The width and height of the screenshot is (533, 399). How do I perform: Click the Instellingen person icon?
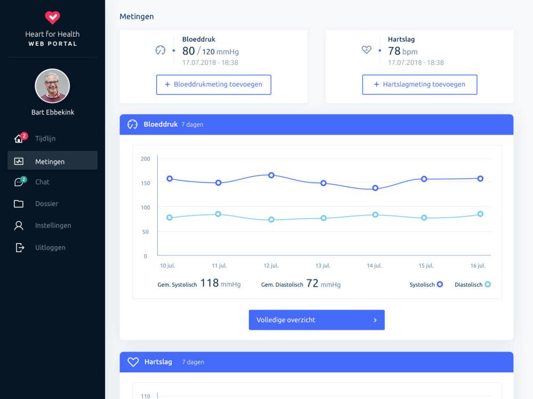pos(19,226)
